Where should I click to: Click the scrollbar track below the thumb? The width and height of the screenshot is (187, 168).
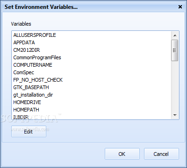(x=175, y=86)
